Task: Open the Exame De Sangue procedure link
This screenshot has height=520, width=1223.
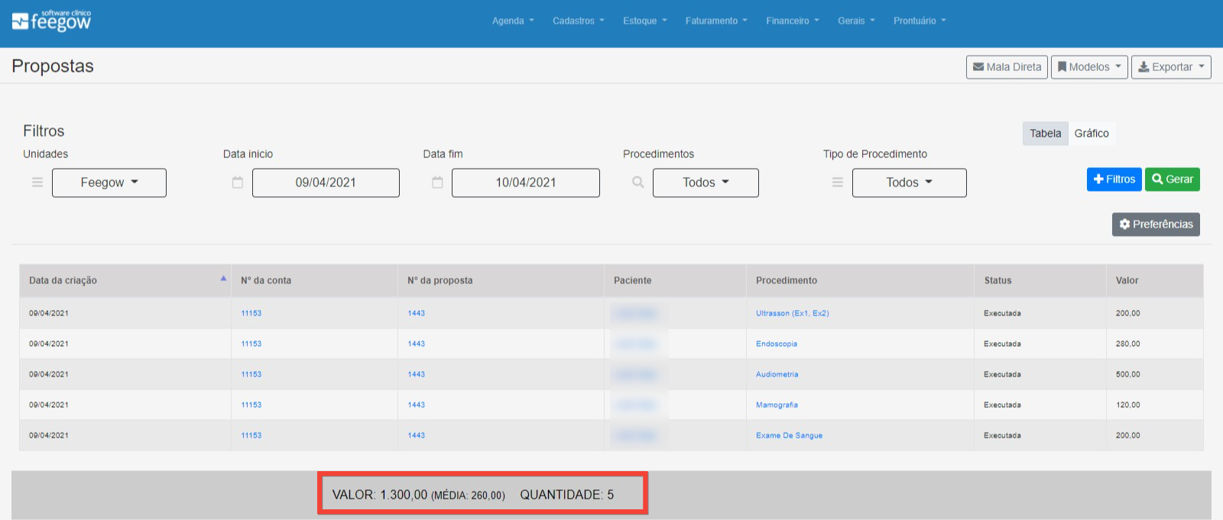Action: (790, 435)
